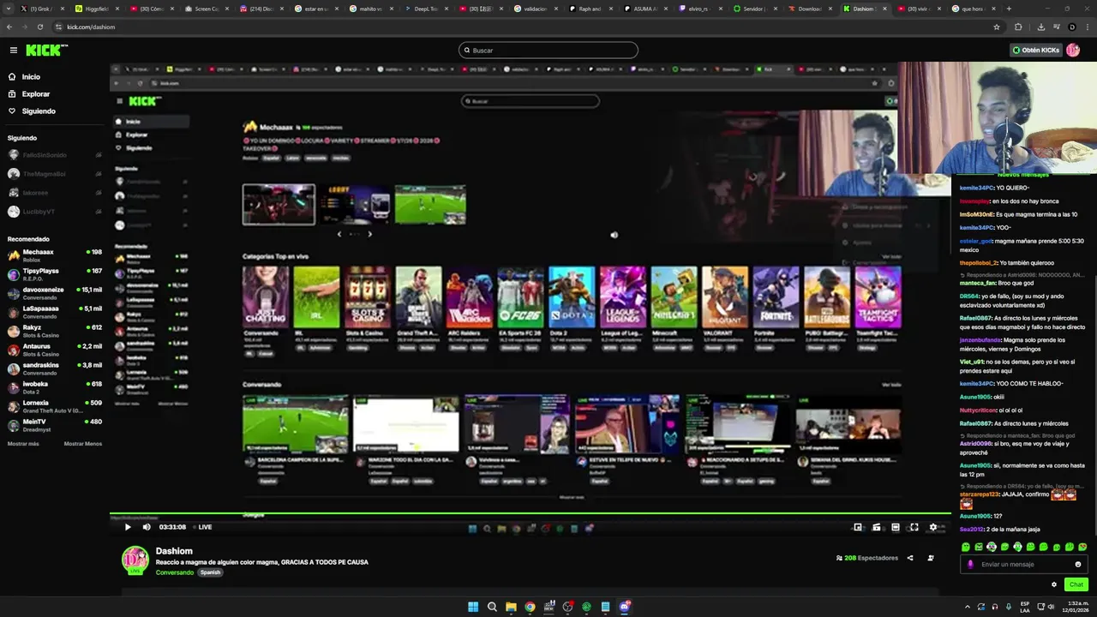Click the Obtén KICKs button
The image size is (1097, 617).
point(1035,51)
